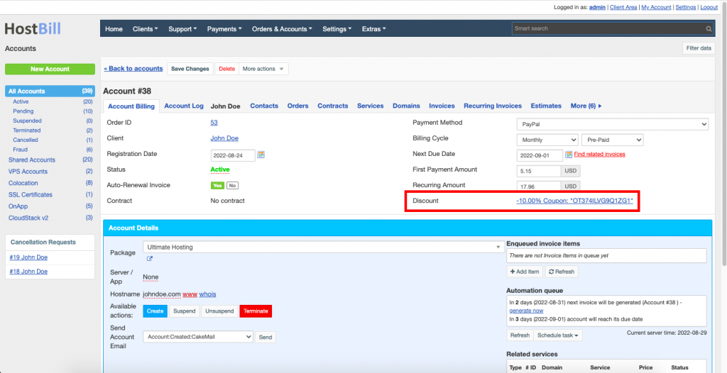Open the Payment Method dropdown
The height and width of the screenshot is (373, 727).
[x=613, y=124]
